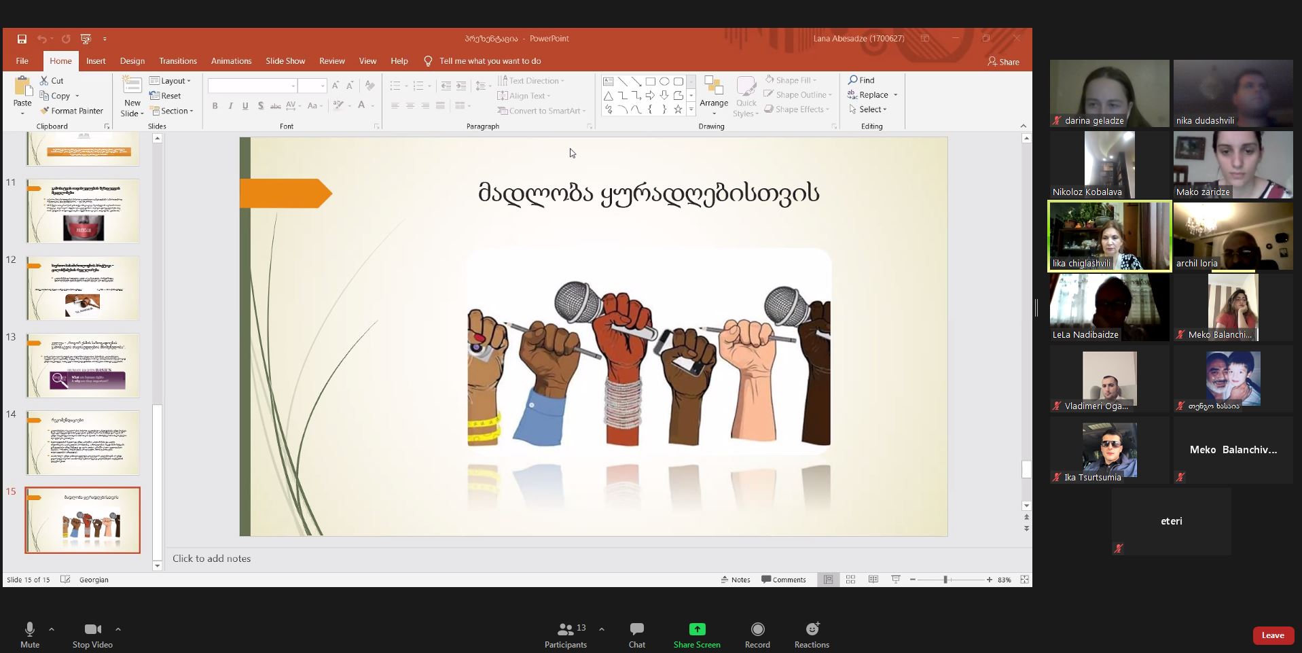The width and height of the screenshot is (1302, 653).
Task: Adjust the zoom slider handle
Action: (945, 580)
